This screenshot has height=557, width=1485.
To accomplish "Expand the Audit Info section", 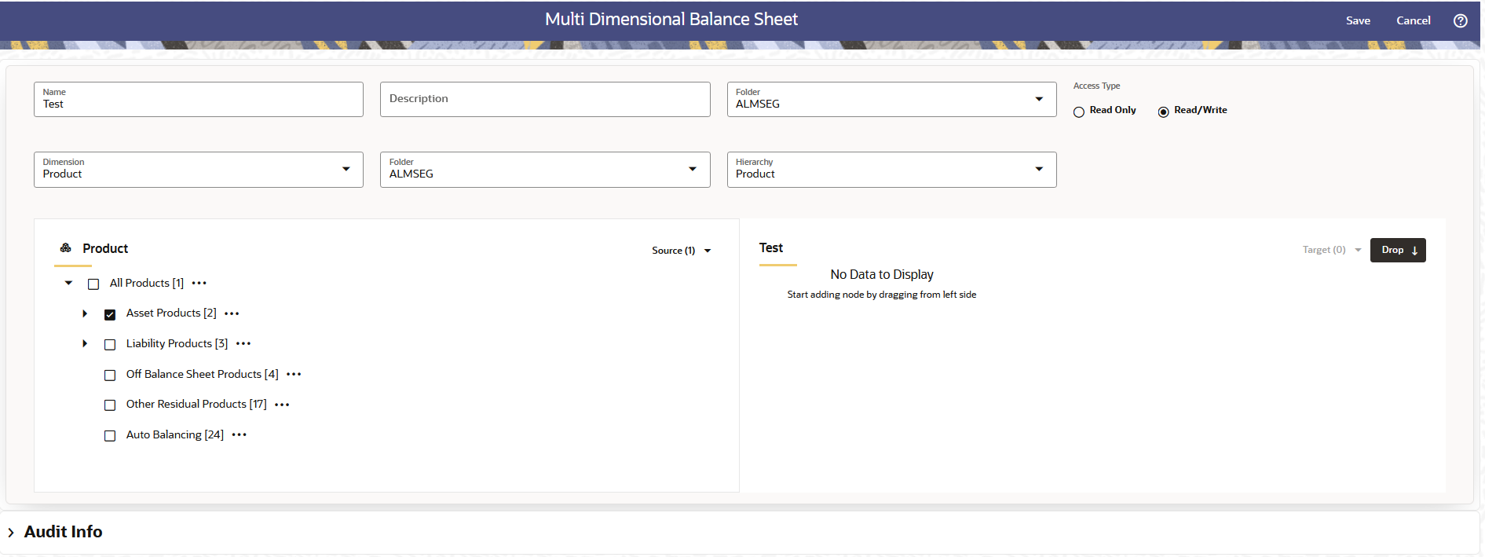I will (x=11, y=532).
